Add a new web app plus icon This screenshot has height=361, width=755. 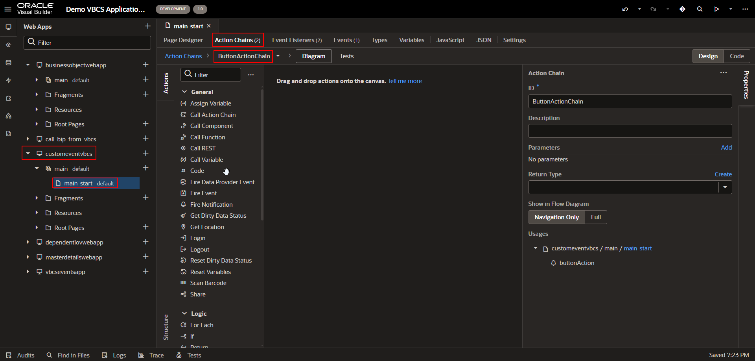point(148,26)
